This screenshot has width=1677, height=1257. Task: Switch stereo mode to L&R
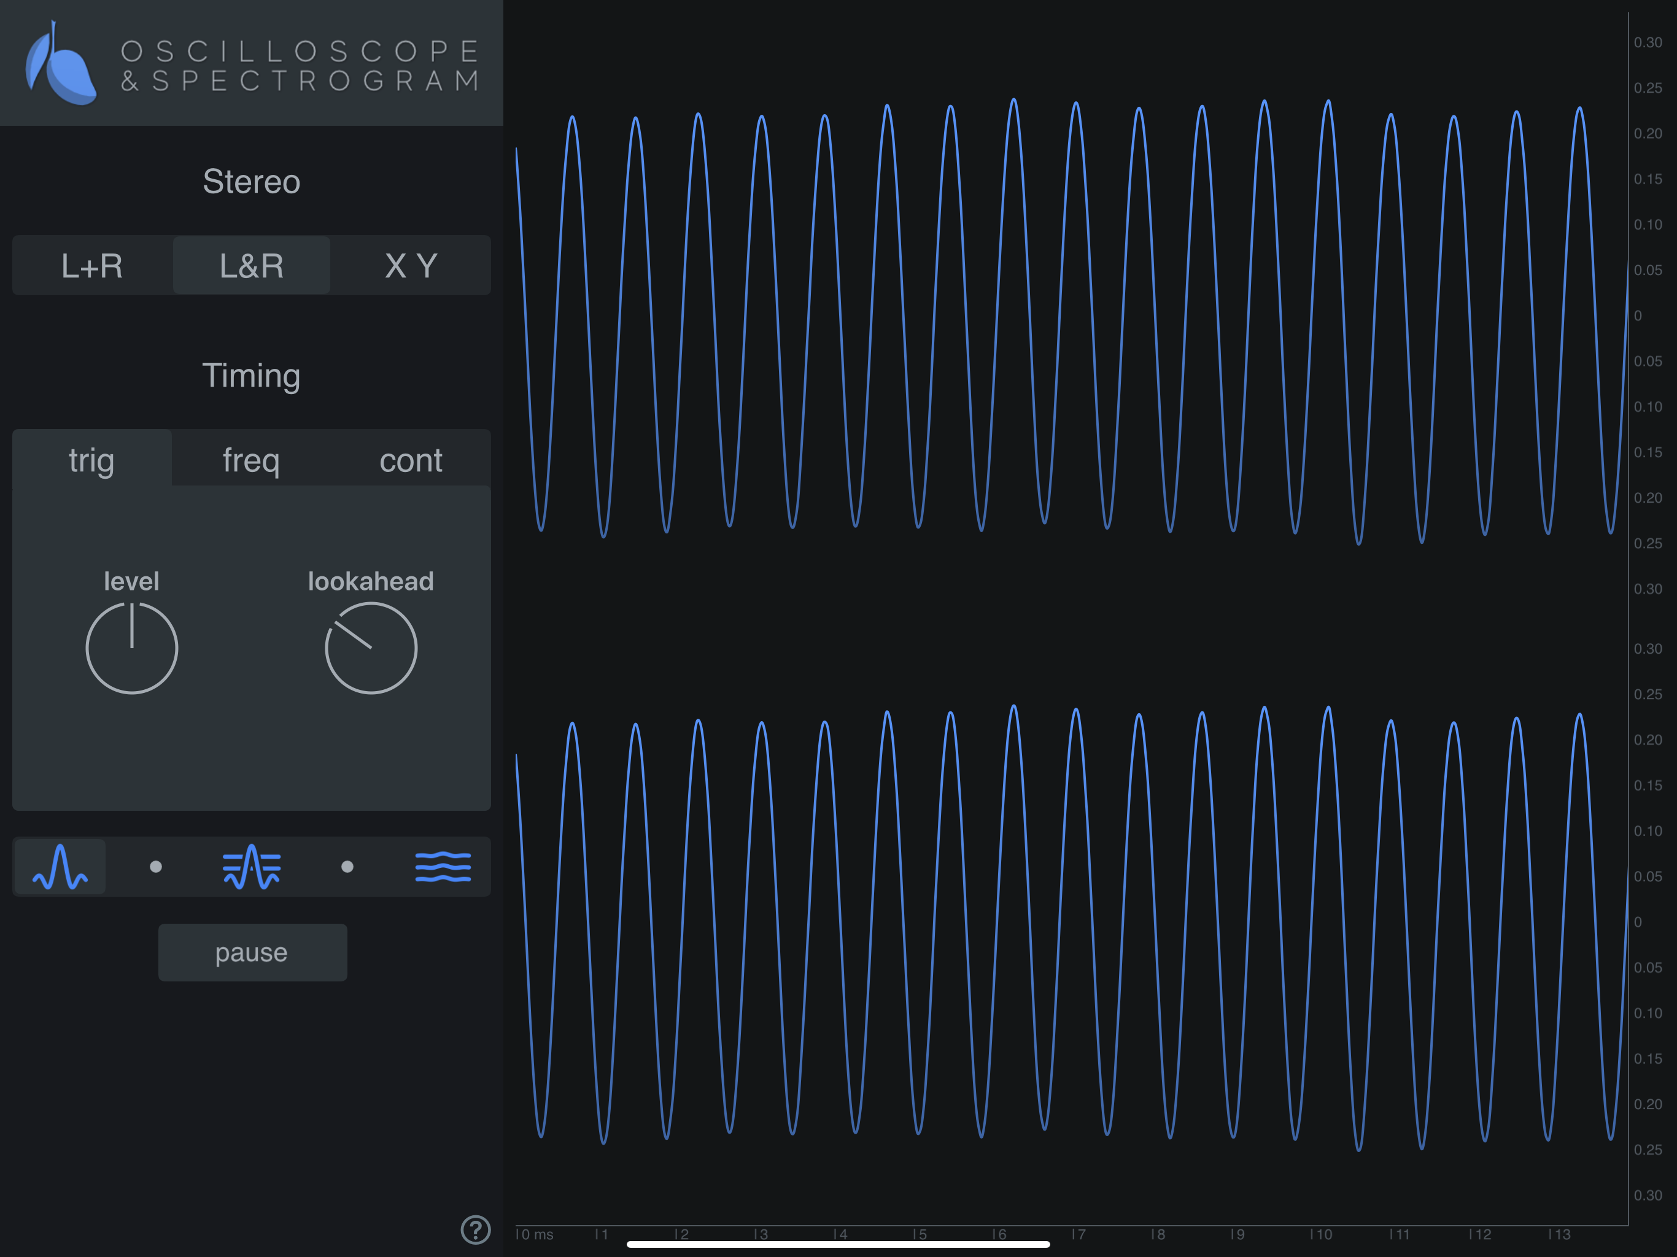(252, 265)
